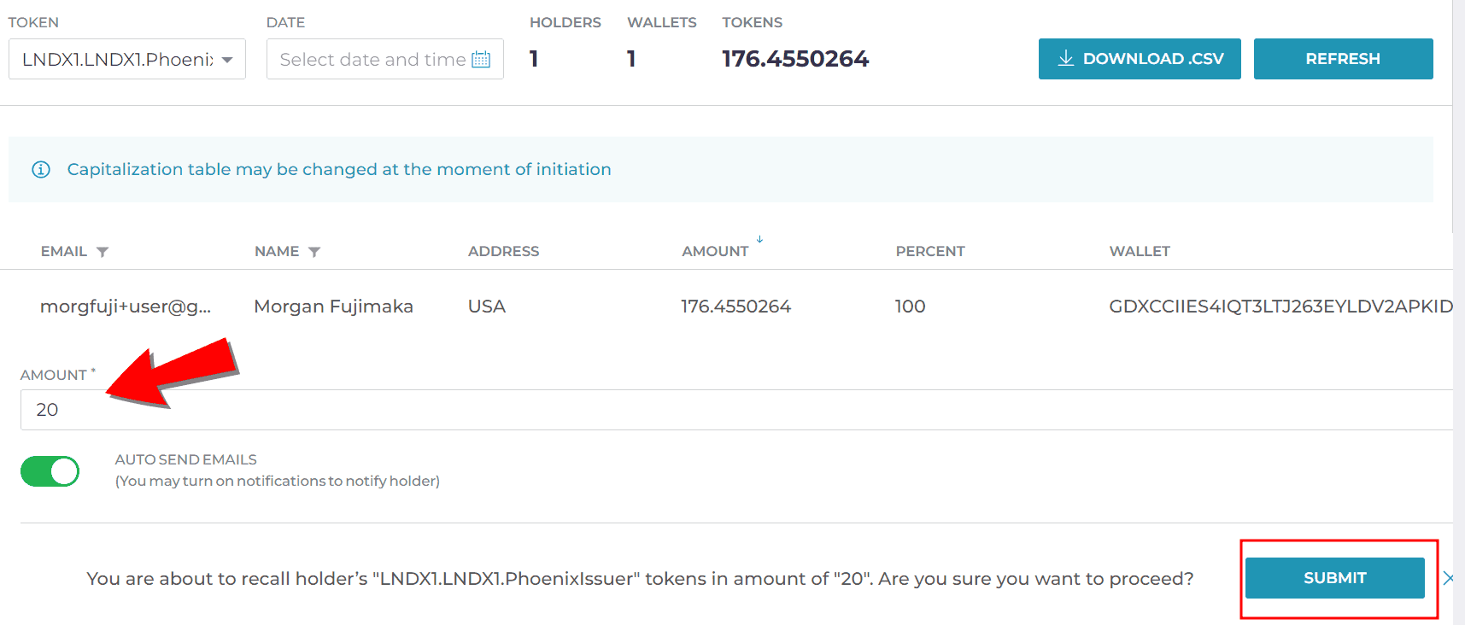Viewport: 1465px width, 625px height.
Task: Sort by the PERCENT column header
Action: (930, 251)
